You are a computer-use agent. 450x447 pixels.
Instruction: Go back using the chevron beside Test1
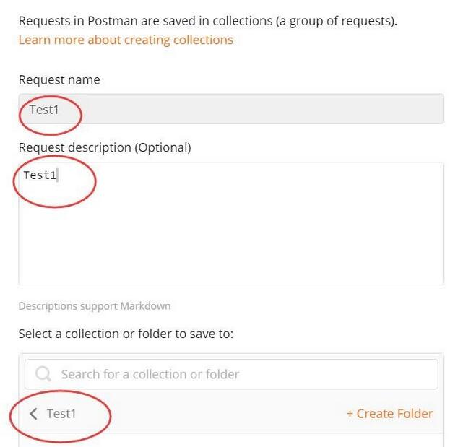[33, 414]
